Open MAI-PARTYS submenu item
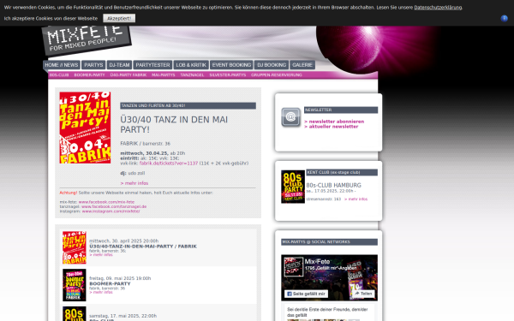This screenshot has width=514, height=321. point(164,75)
